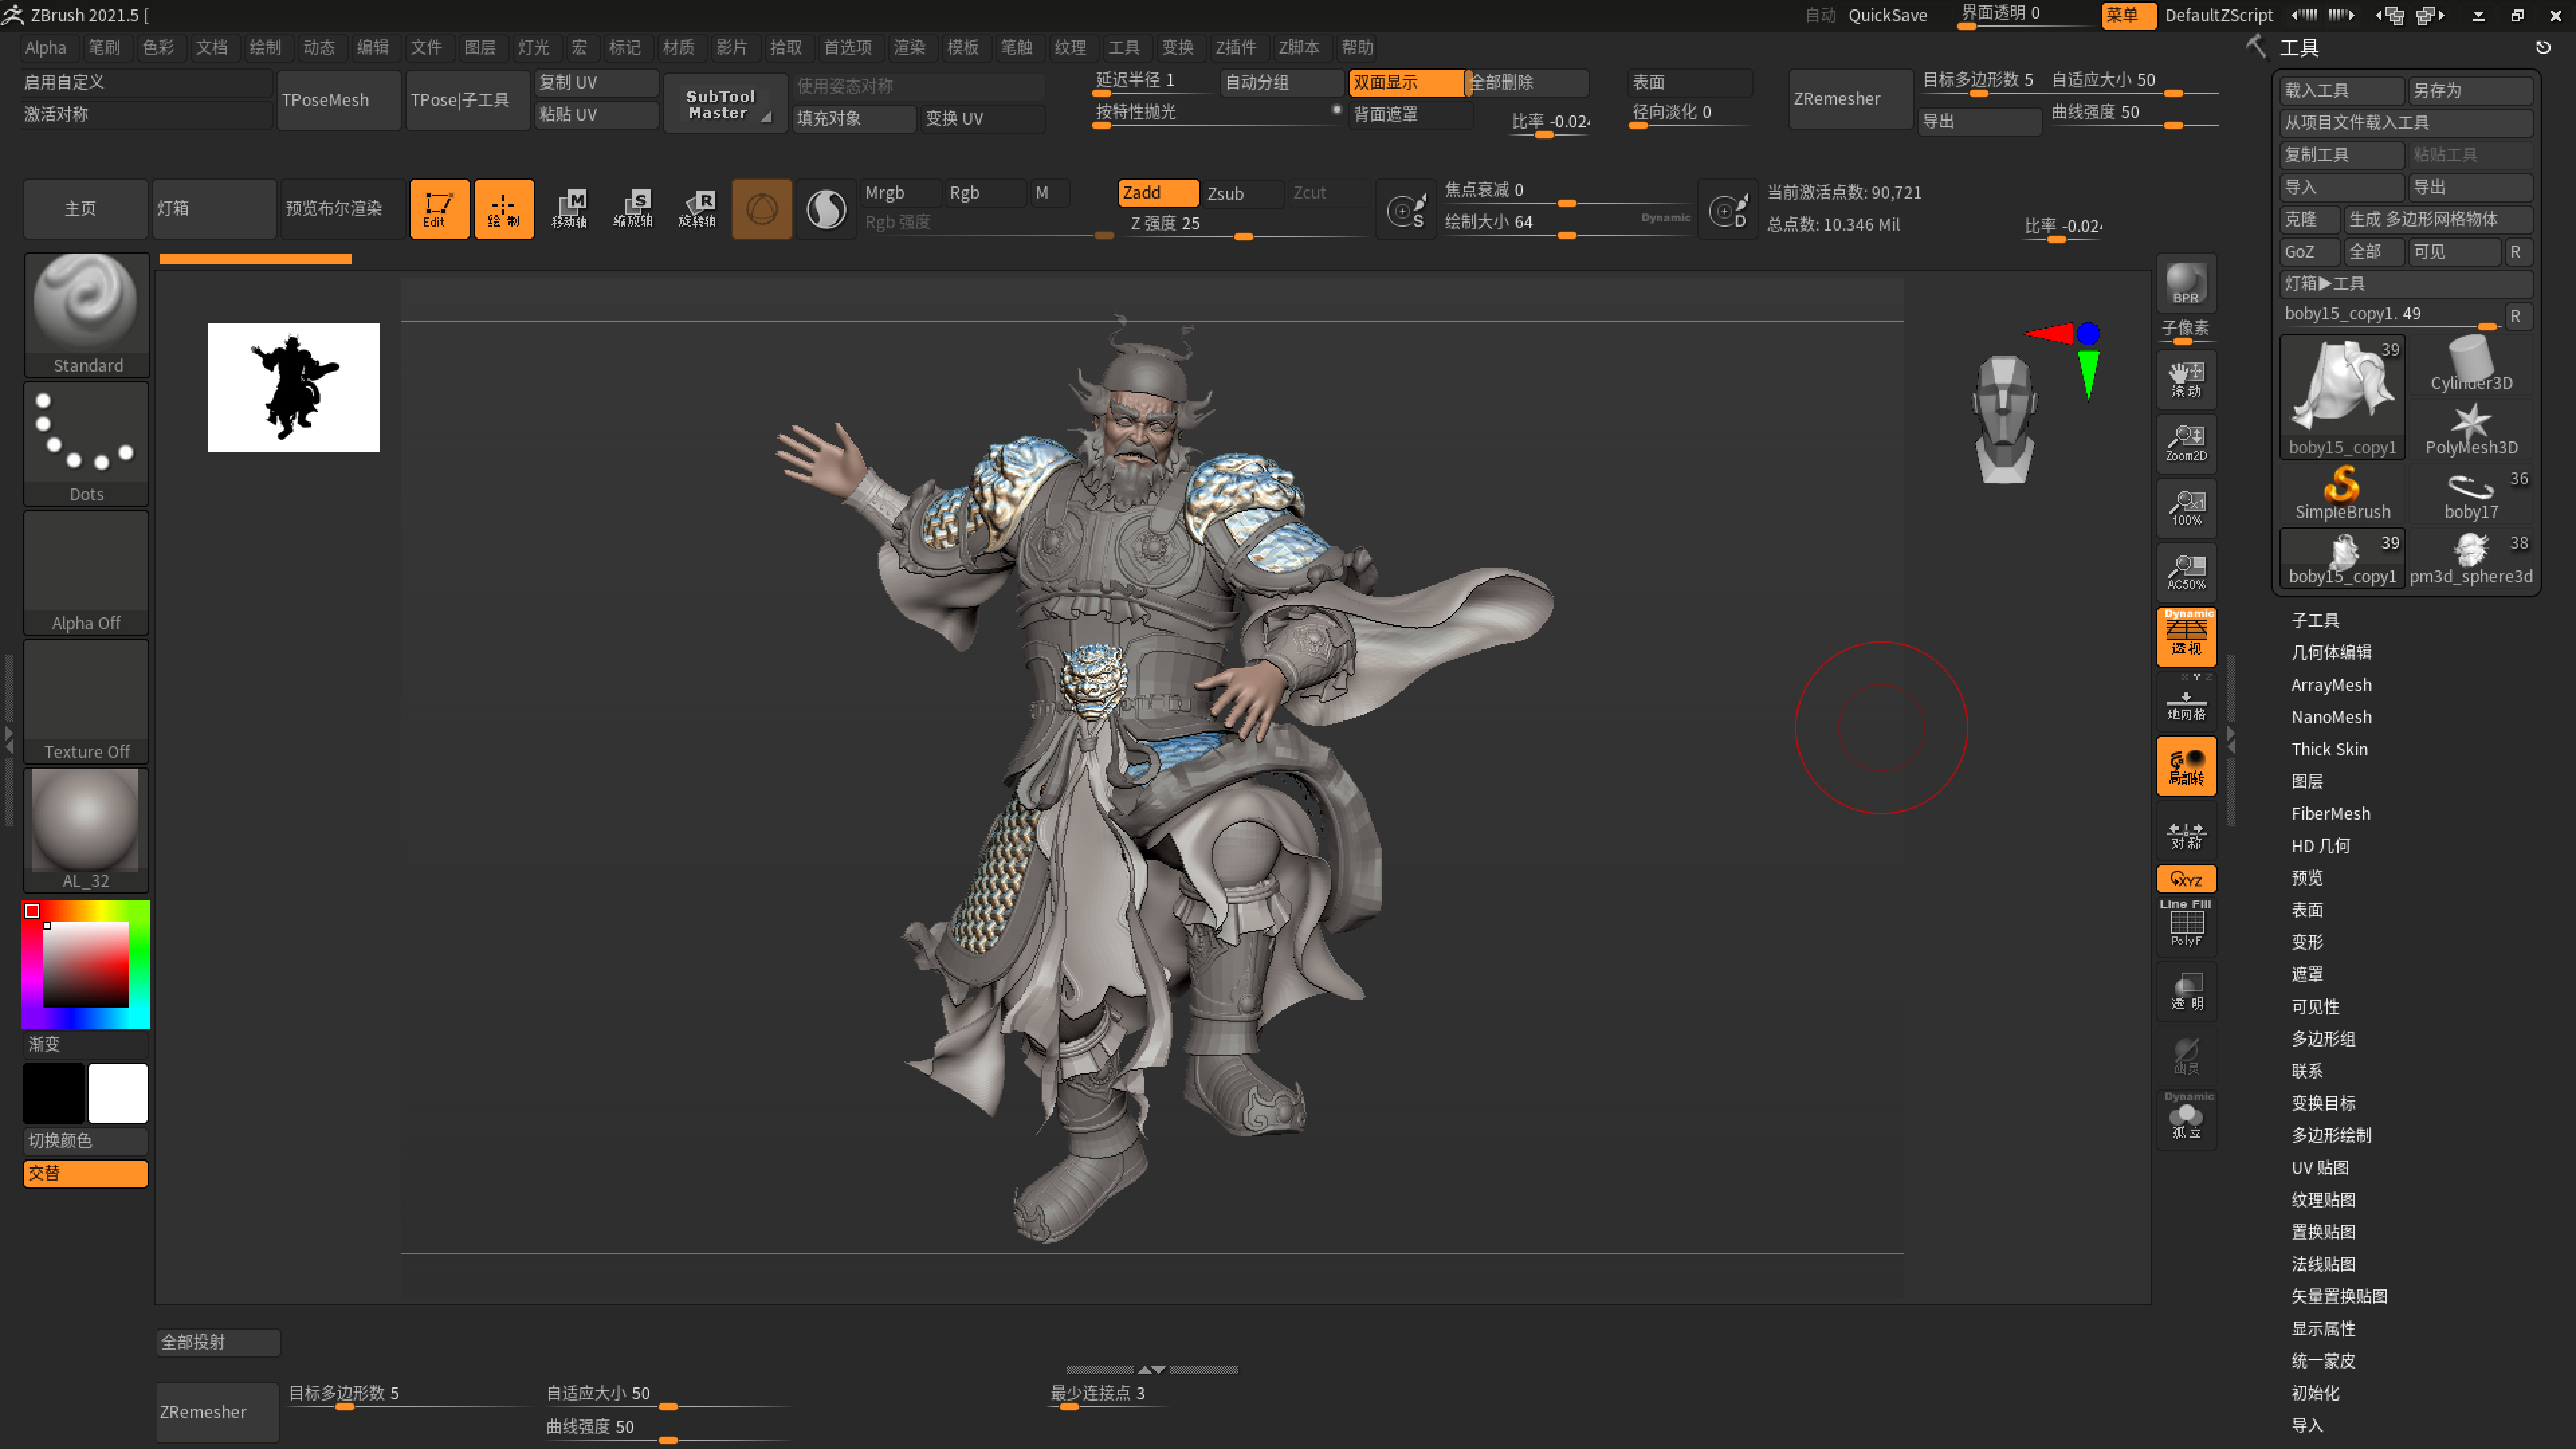
Task: Open the 笔刷 brush menu
Action: tap(104, 47)
